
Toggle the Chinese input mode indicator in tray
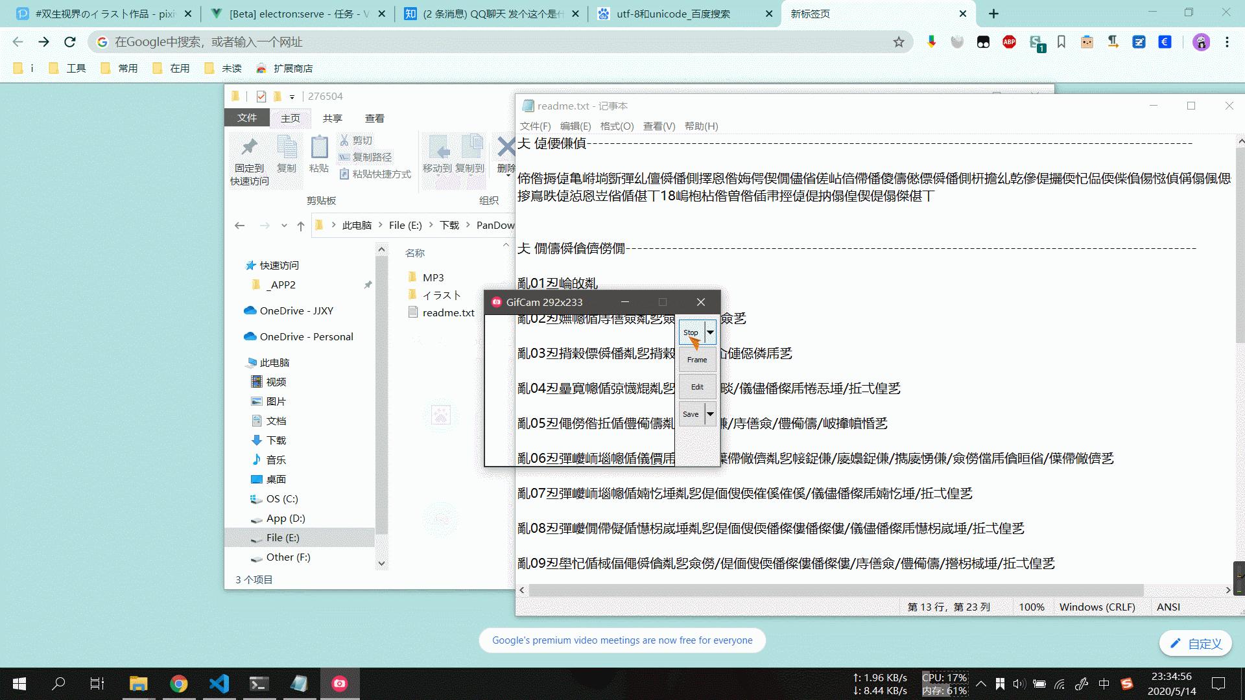point(1104,683)
